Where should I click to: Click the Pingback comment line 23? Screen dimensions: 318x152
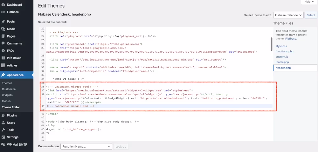pyautogui.click(x=64, y=32)
